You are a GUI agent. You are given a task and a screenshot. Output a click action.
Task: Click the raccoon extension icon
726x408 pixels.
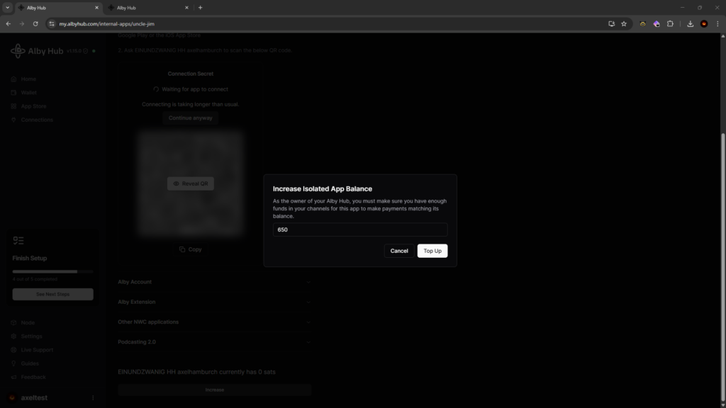click(x=643, y=23)
